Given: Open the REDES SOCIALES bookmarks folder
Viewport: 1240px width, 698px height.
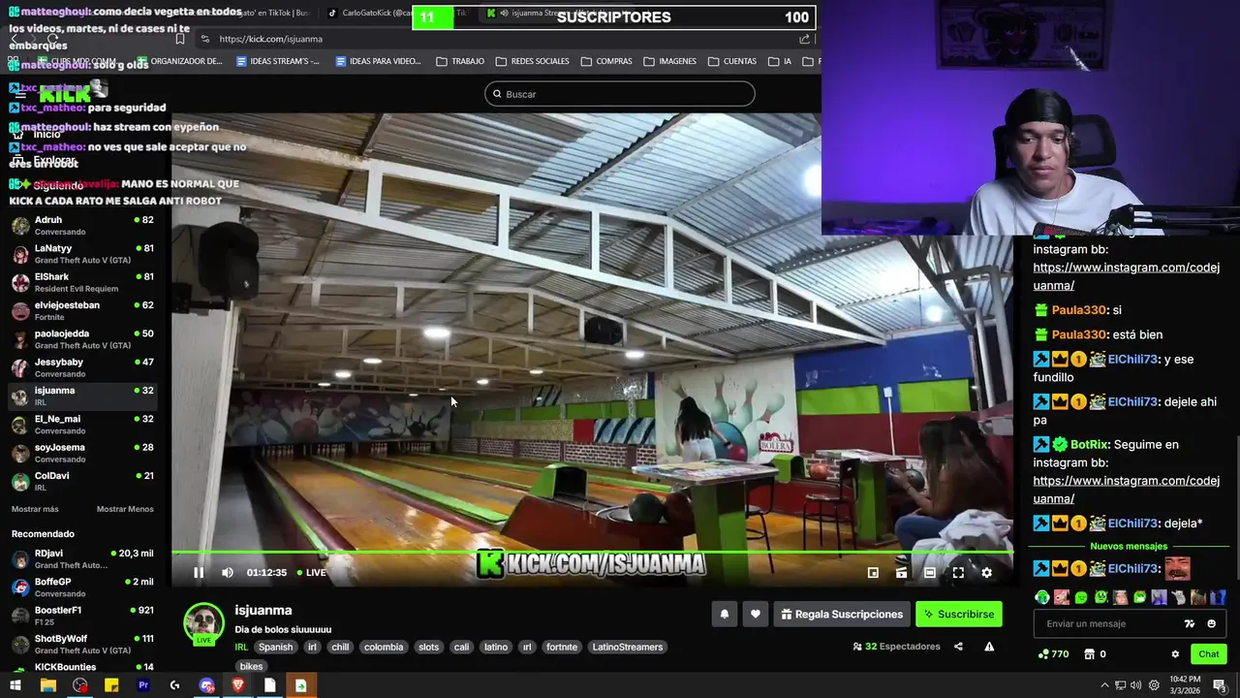Looking at the screenshot, I should tap(532, 61).
